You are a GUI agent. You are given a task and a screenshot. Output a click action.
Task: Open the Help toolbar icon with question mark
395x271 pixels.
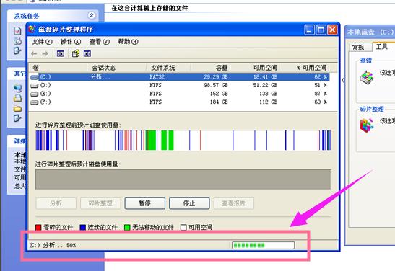[76, 53]
